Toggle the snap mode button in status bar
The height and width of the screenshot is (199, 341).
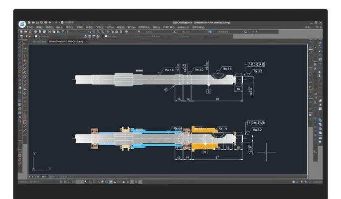pyautogui.click(x=61, y=182)
